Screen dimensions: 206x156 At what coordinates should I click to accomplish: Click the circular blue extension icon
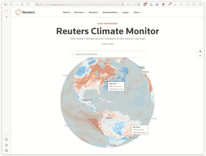[157, 4]
